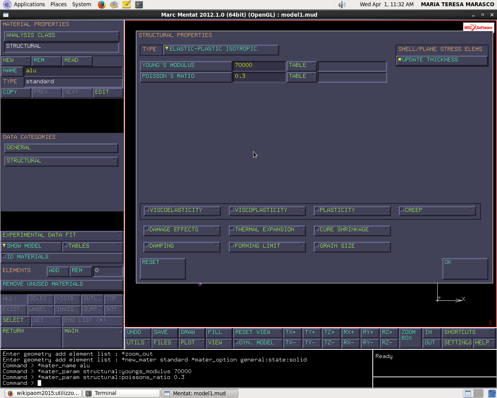Toggle the ID Materials option
The image size is (497, 398).
click(62, 257)
